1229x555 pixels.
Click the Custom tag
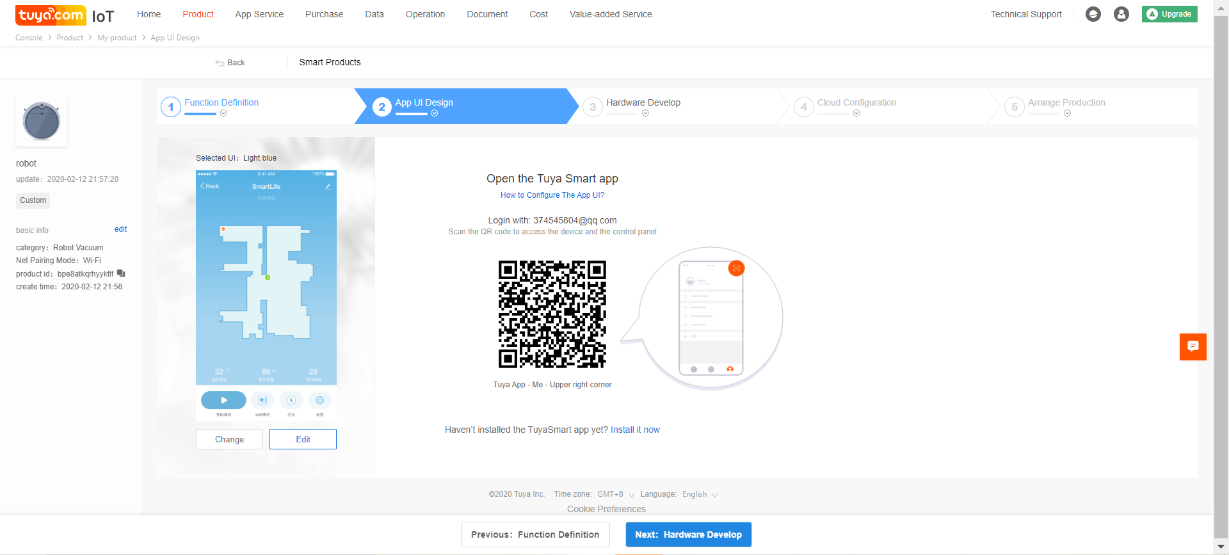33,200
